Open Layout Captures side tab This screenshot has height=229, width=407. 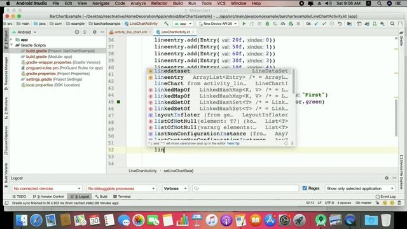[x=6, y=141]
